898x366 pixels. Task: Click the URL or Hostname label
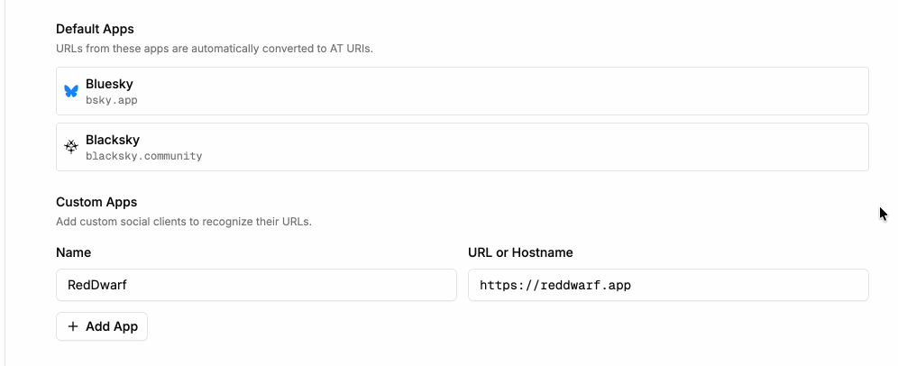click(520, 252)
